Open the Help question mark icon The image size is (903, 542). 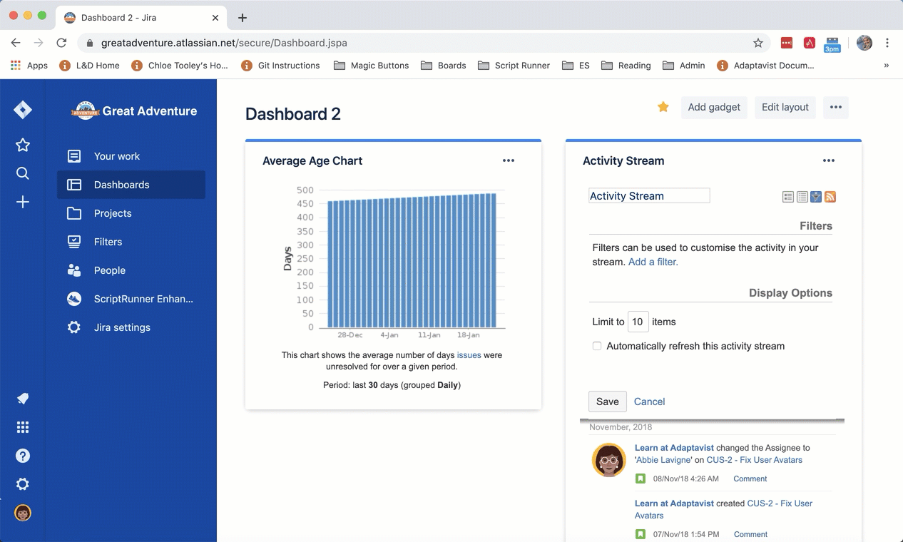click(x=23, y=456)
